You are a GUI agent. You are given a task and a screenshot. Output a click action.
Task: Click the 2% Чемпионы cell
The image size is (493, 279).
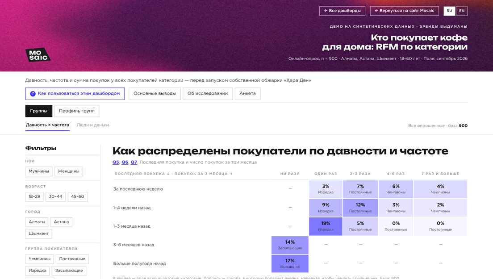(440, 208)
